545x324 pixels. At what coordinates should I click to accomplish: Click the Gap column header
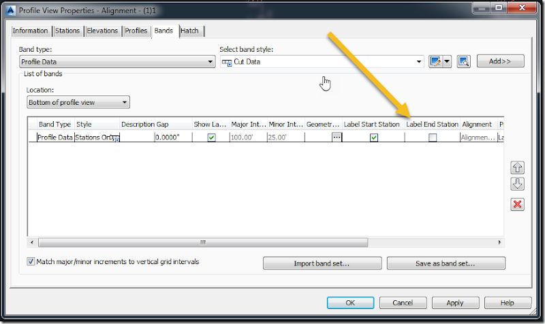click(x=173, y=125)
